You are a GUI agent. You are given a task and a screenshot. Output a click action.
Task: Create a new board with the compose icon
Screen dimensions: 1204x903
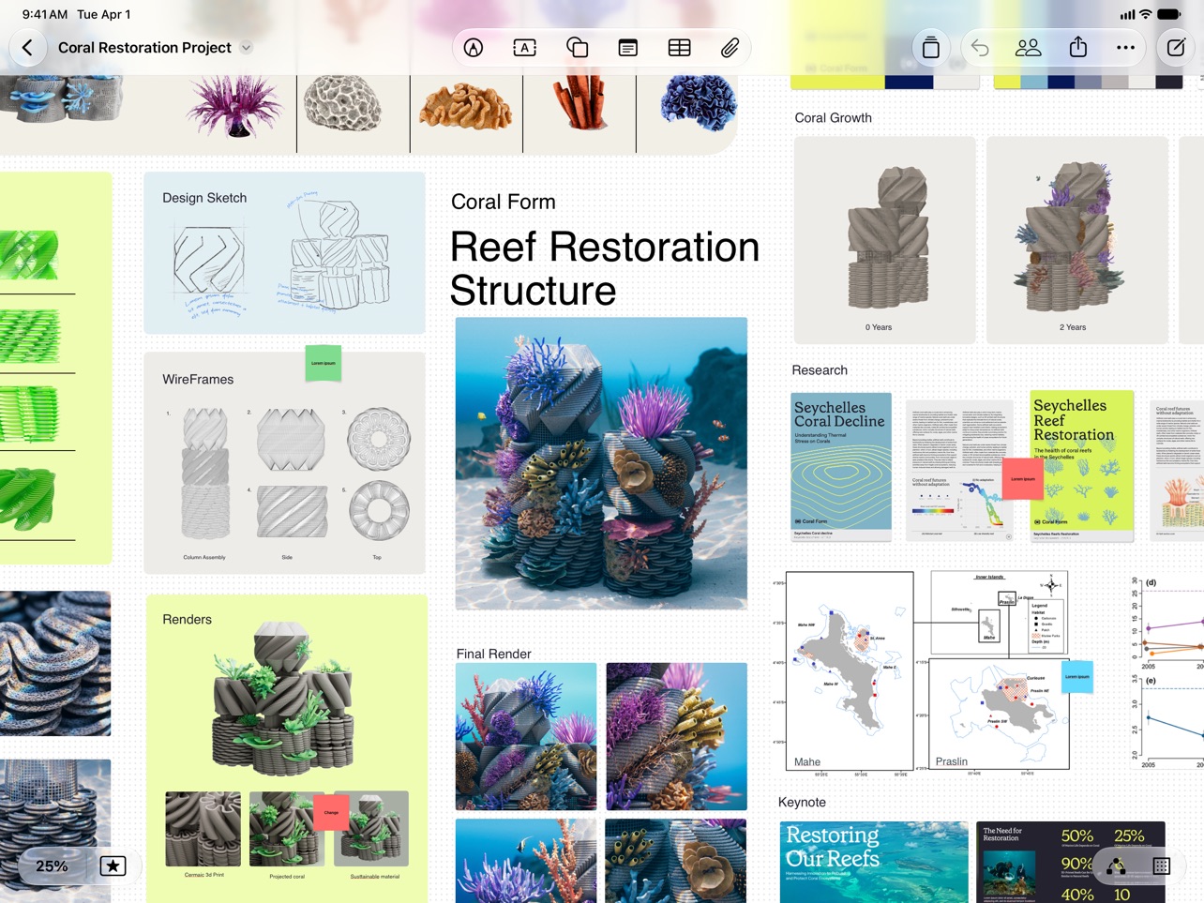[x=1176, y=48]
